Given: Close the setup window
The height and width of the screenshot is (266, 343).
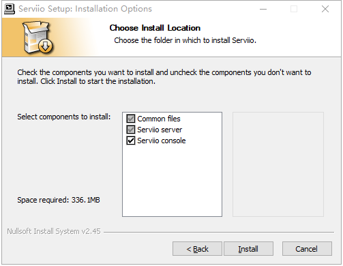Looking at the screenshot, I should pos(325,9).
